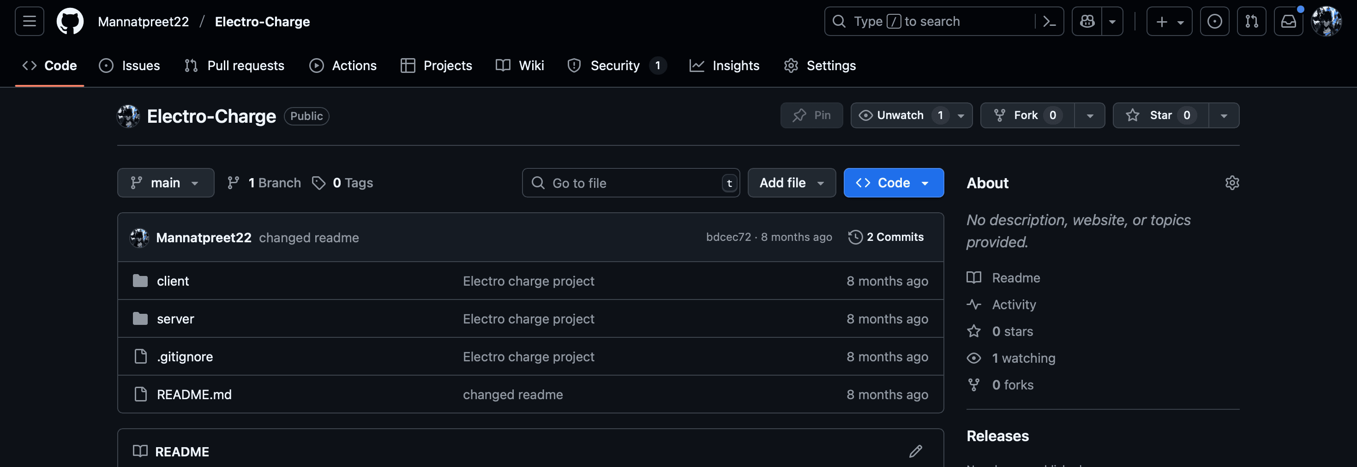The image size is (1357, 467).
Task: Open Releases heading link
Action: click(x=998, y=436)
